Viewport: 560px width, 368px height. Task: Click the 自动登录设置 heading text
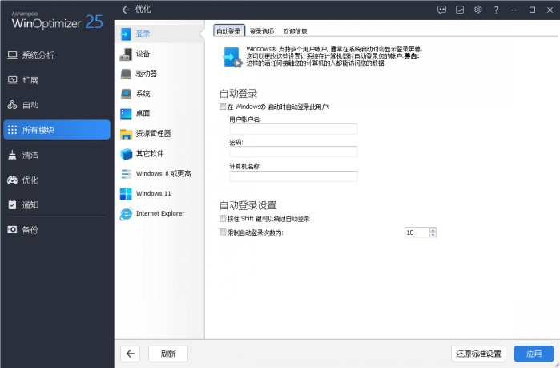click(248, 205)
